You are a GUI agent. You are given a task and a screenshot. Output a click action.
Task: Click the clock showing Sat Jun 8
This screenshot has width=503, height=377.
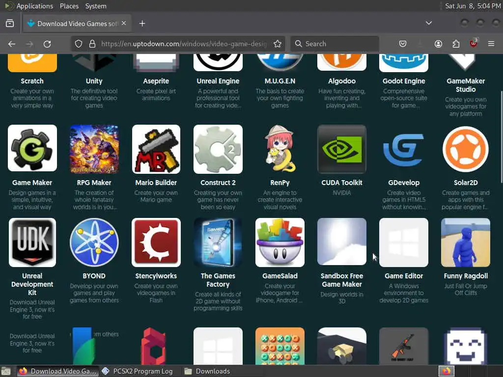473,6
